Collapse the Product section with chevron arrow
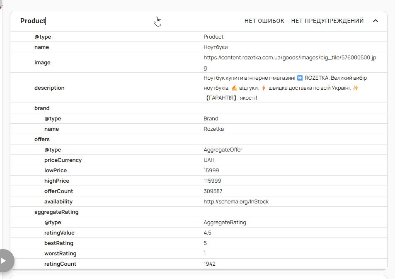Screen dimensions: 395x279 point(376,21)
